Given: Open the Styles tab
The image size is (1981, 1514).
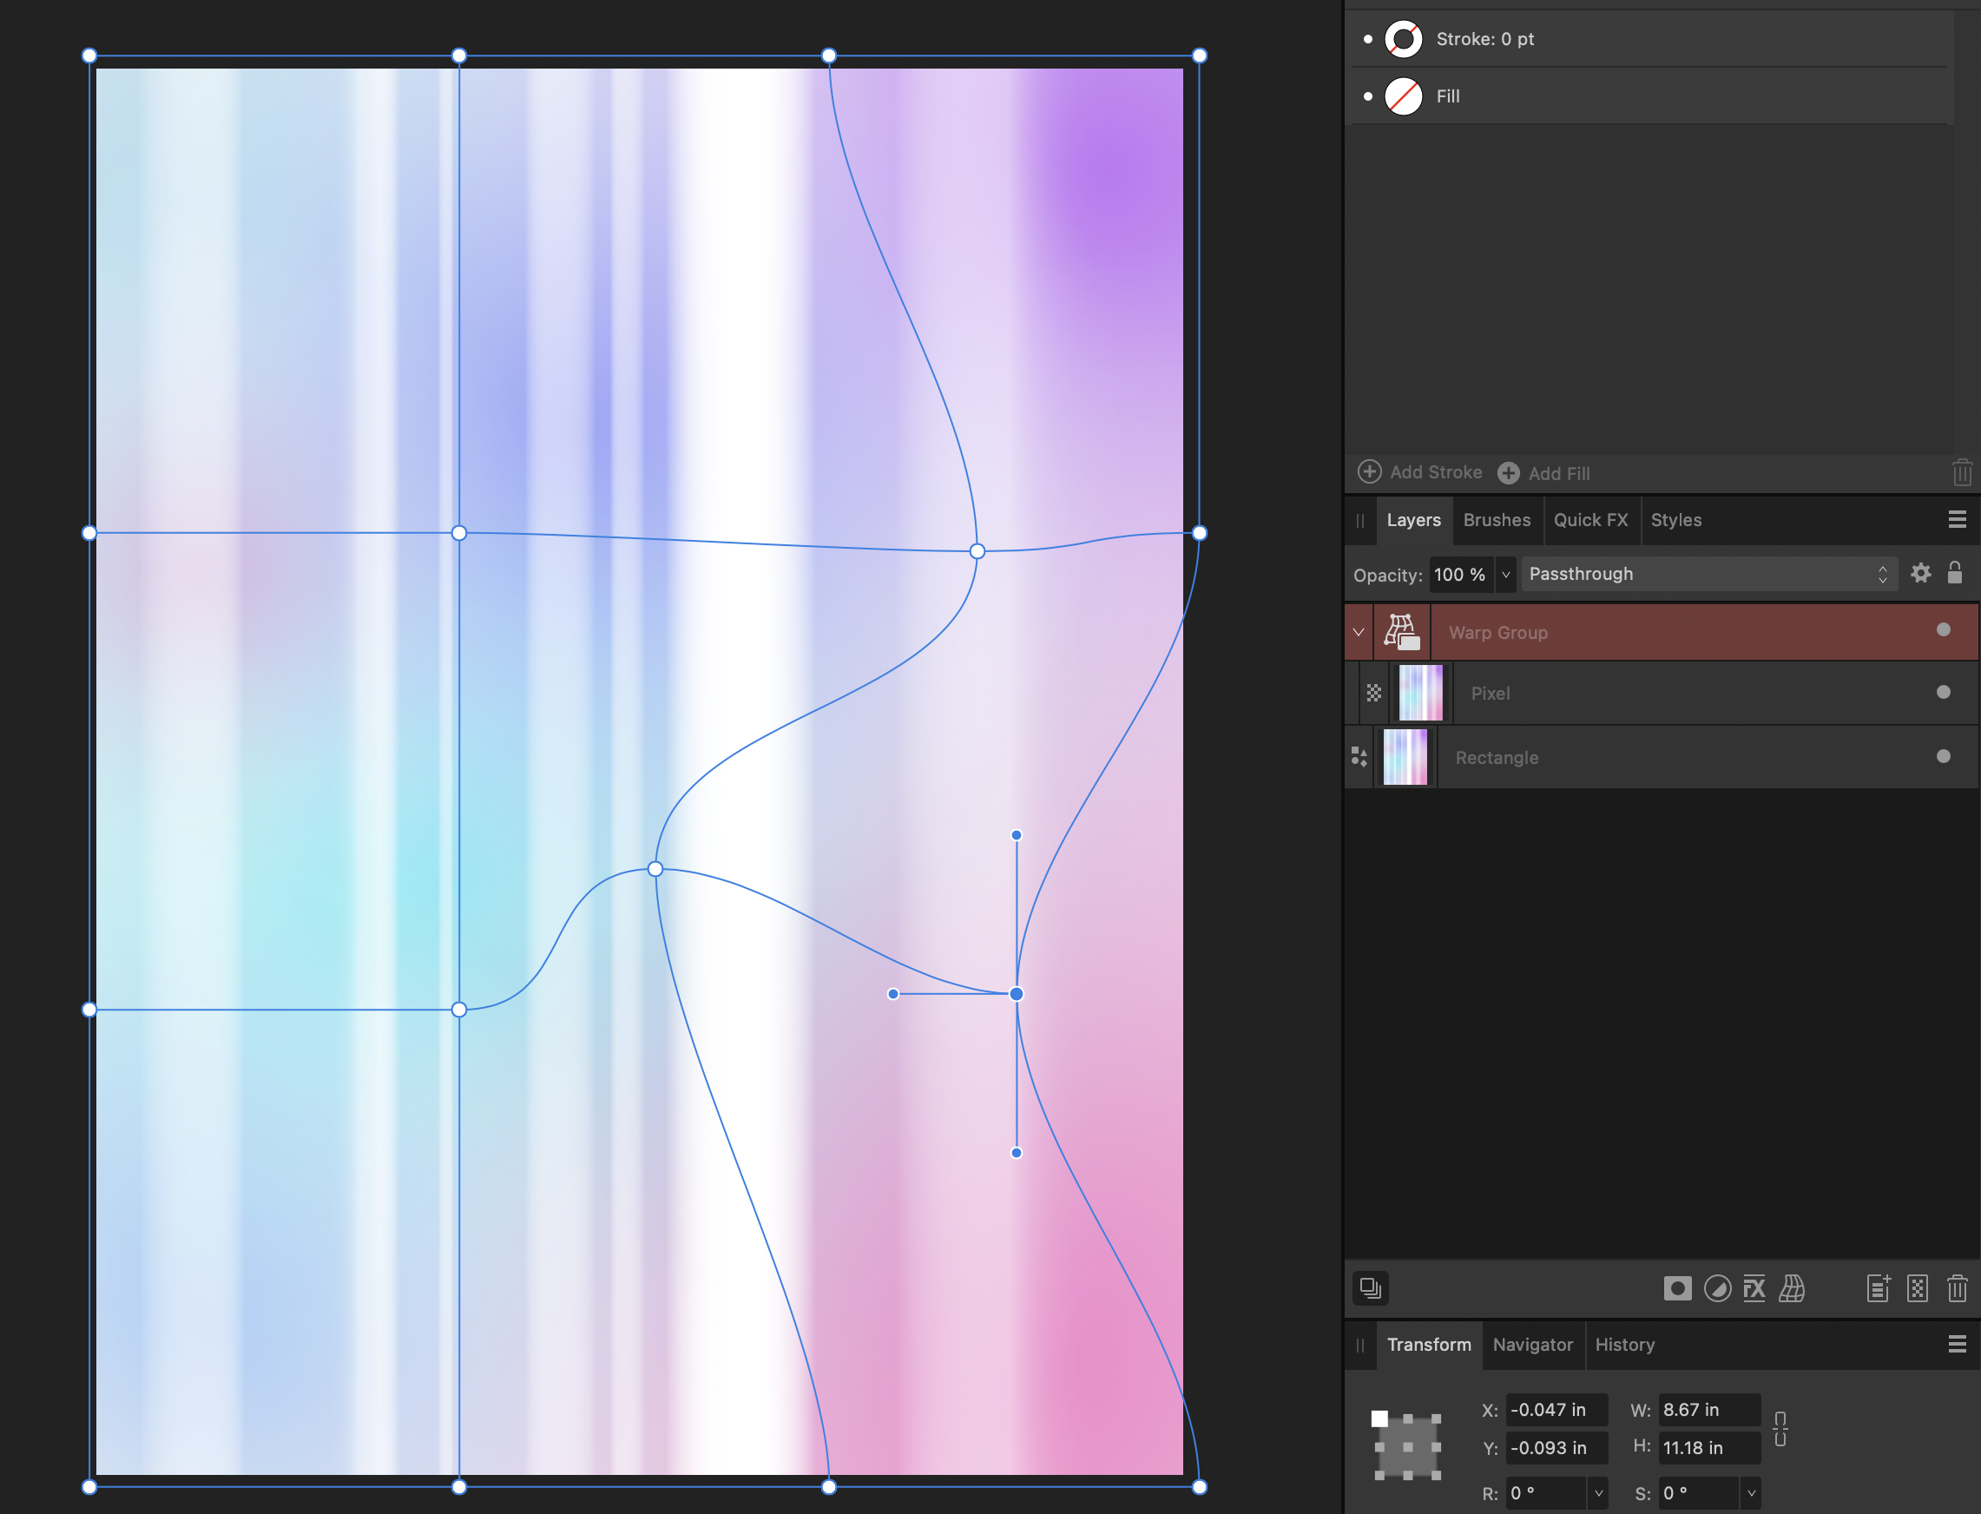Looking at the screenshot, I should [x=1675, y=520].
